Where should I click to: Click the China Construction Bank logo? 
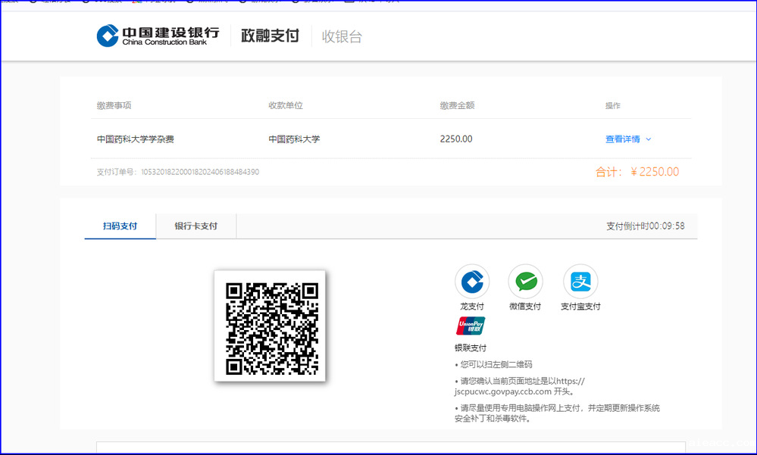[x=158, y=36]
